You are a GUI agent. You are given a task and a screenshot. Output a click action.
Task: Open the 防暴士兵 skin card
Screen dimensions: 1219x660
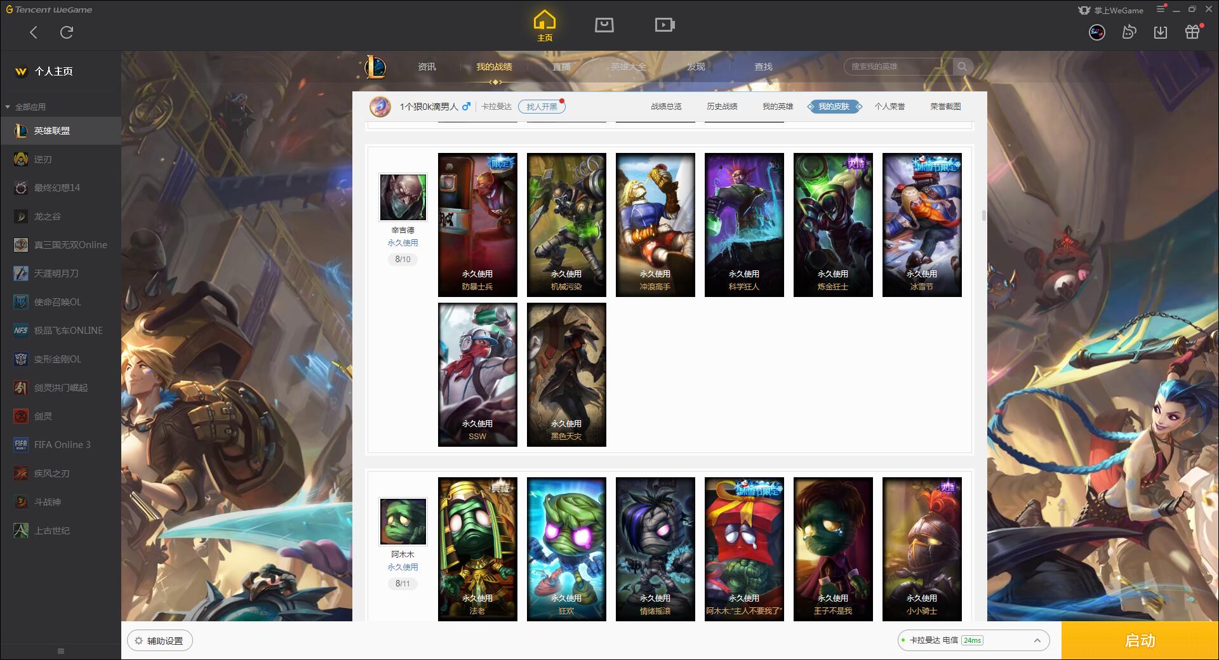477,225
